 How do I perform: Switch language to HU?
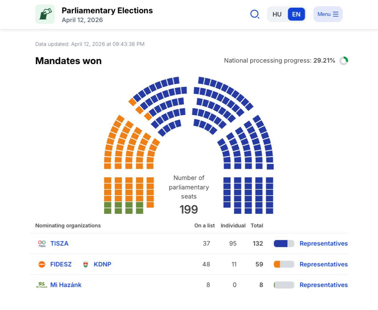(277, 14)
